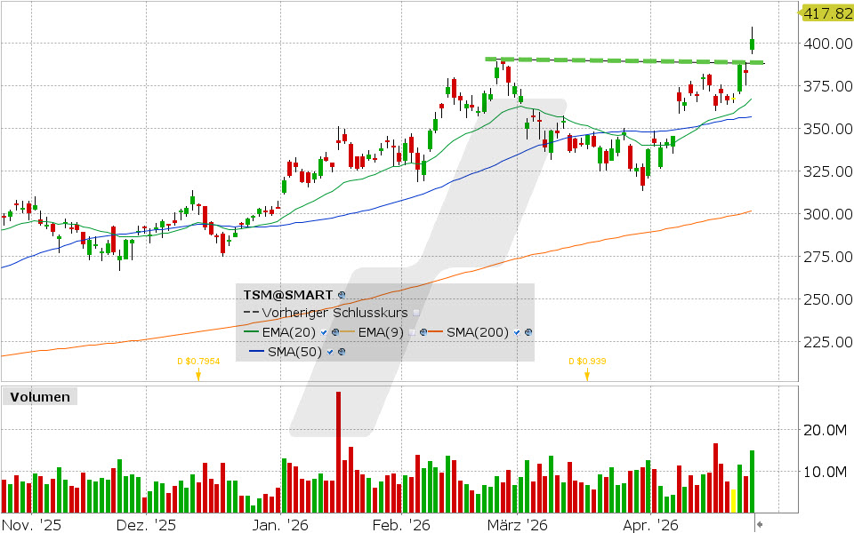Click the Volumen panel header
This screenshot has height=533, width=854.
click(x=42, y=397)
